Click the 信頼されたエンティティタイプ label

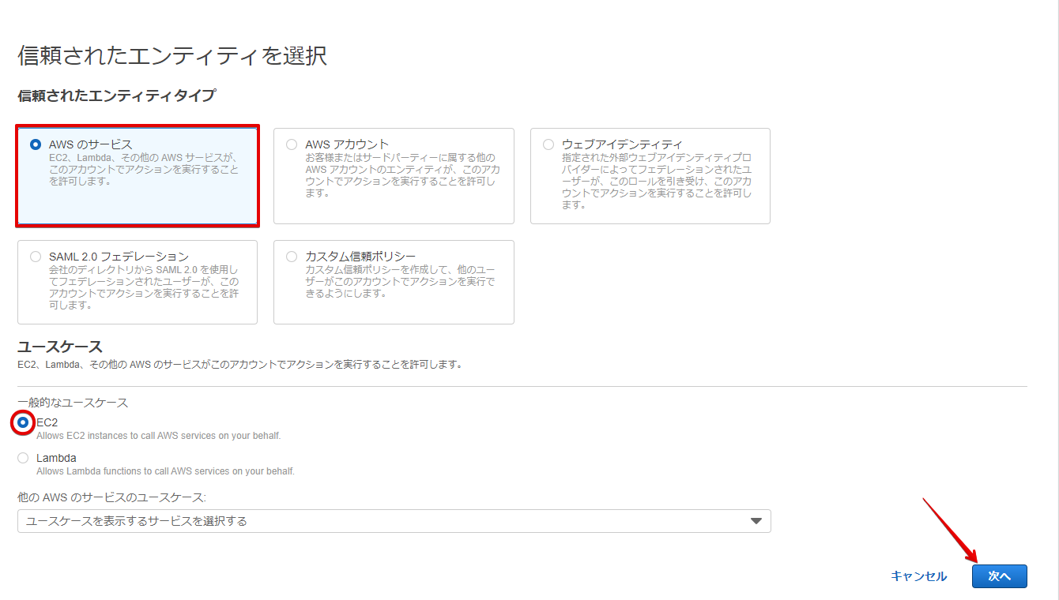point(116,96)
